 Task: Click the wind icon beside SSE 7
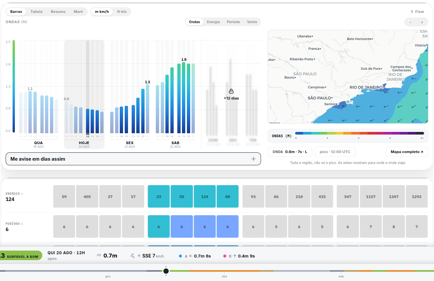point(133,256)
